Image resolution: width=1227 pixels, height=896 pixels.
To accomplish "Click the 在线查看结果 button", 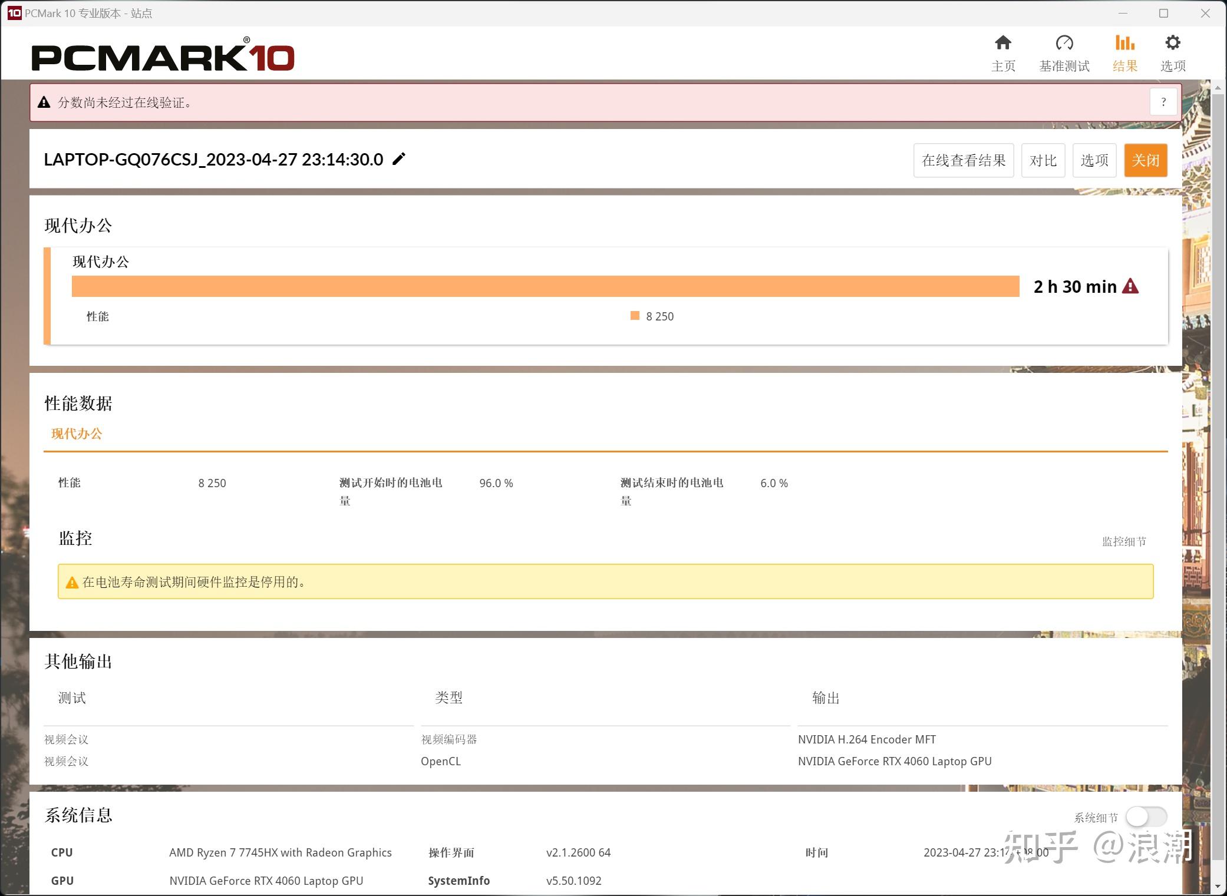I will coord(964,160).
